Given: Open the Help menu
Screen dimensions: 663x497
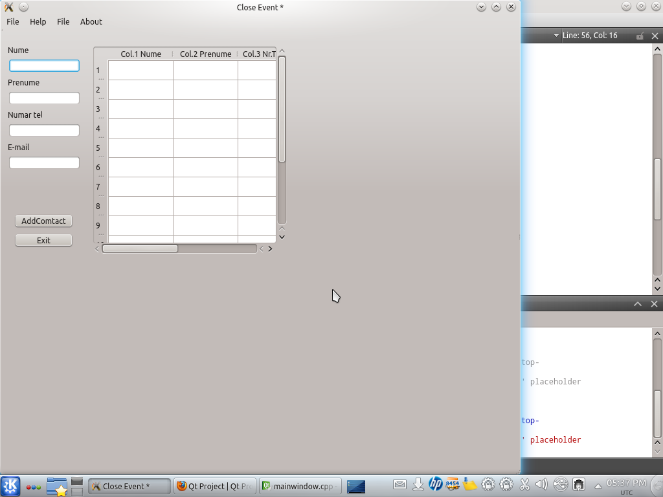Looking at the screenshot, I should [x=38, y=21].
